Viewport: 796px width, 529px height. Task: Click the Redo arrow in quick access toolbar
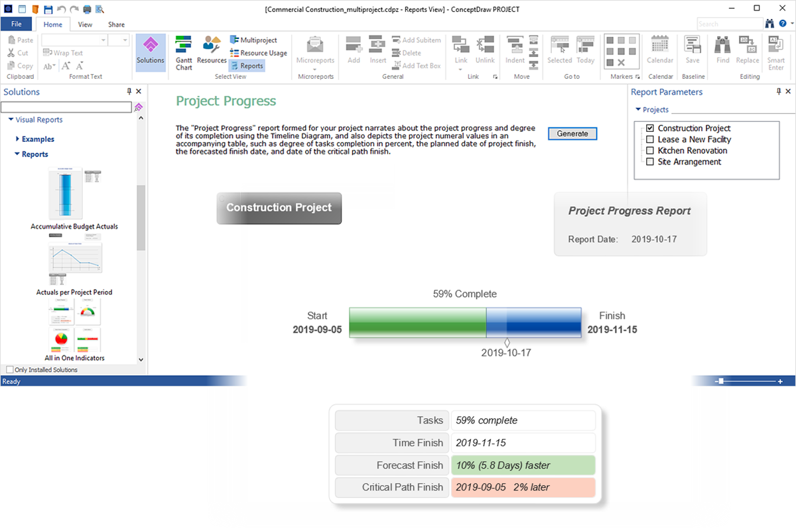point(74,9)
